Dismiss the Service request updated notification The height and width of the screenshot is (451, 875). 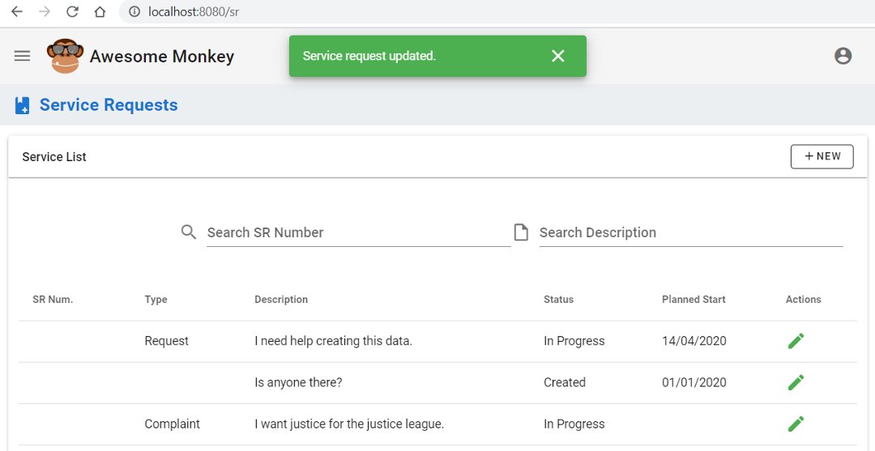pyautogui.click(x=558, y=56)
